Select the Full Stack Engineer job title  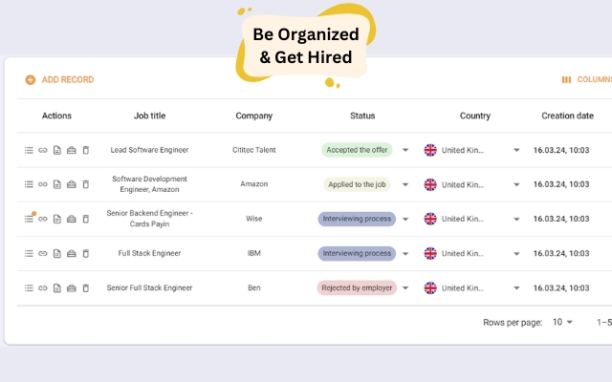(x=149, y=253)
